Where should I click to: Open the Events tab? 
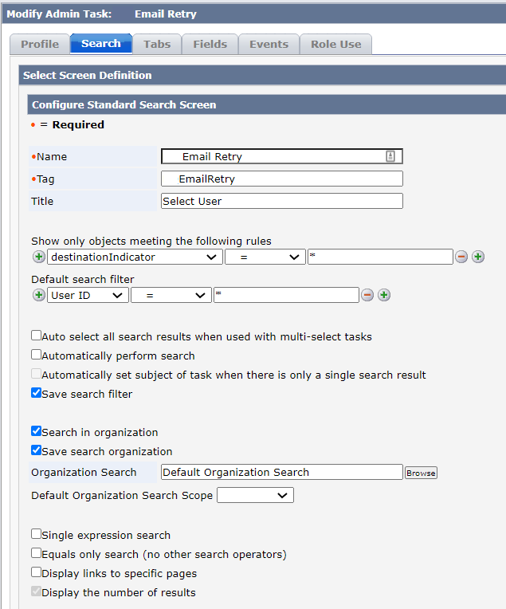[269, 45]
